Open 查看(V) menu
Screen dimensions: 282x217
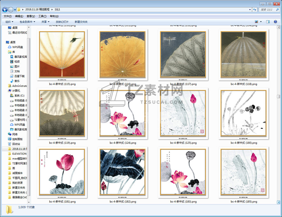(31, 16)
